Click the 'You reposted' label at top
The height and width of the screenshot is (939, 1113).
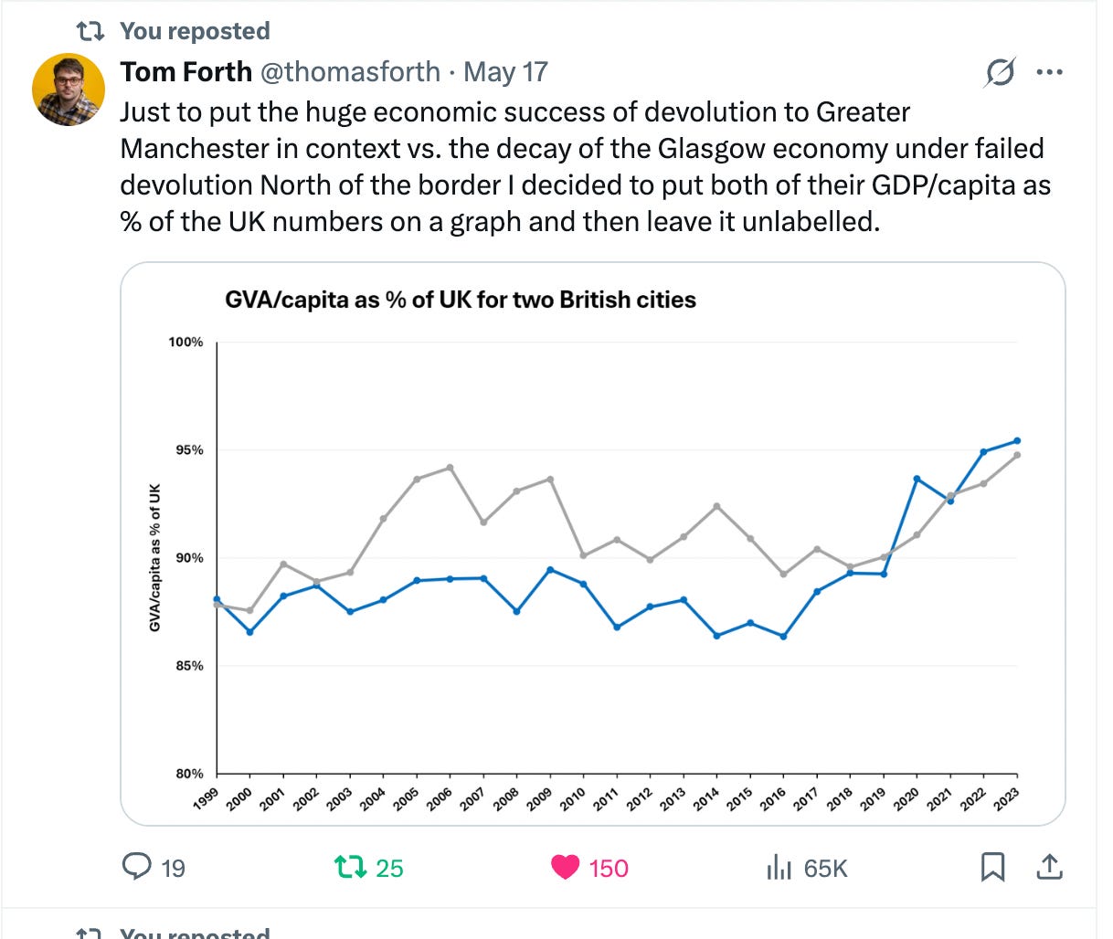195,31
